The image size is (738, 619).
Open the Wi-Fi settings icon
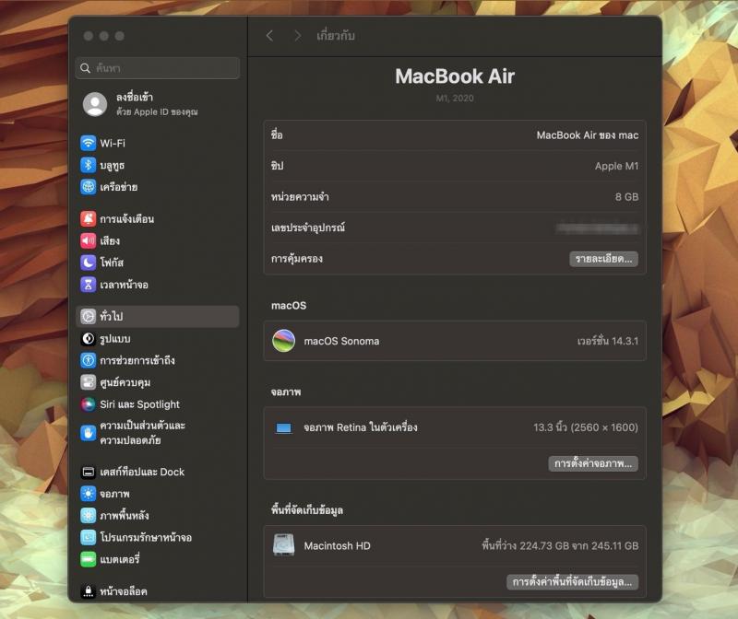point(88,143)
